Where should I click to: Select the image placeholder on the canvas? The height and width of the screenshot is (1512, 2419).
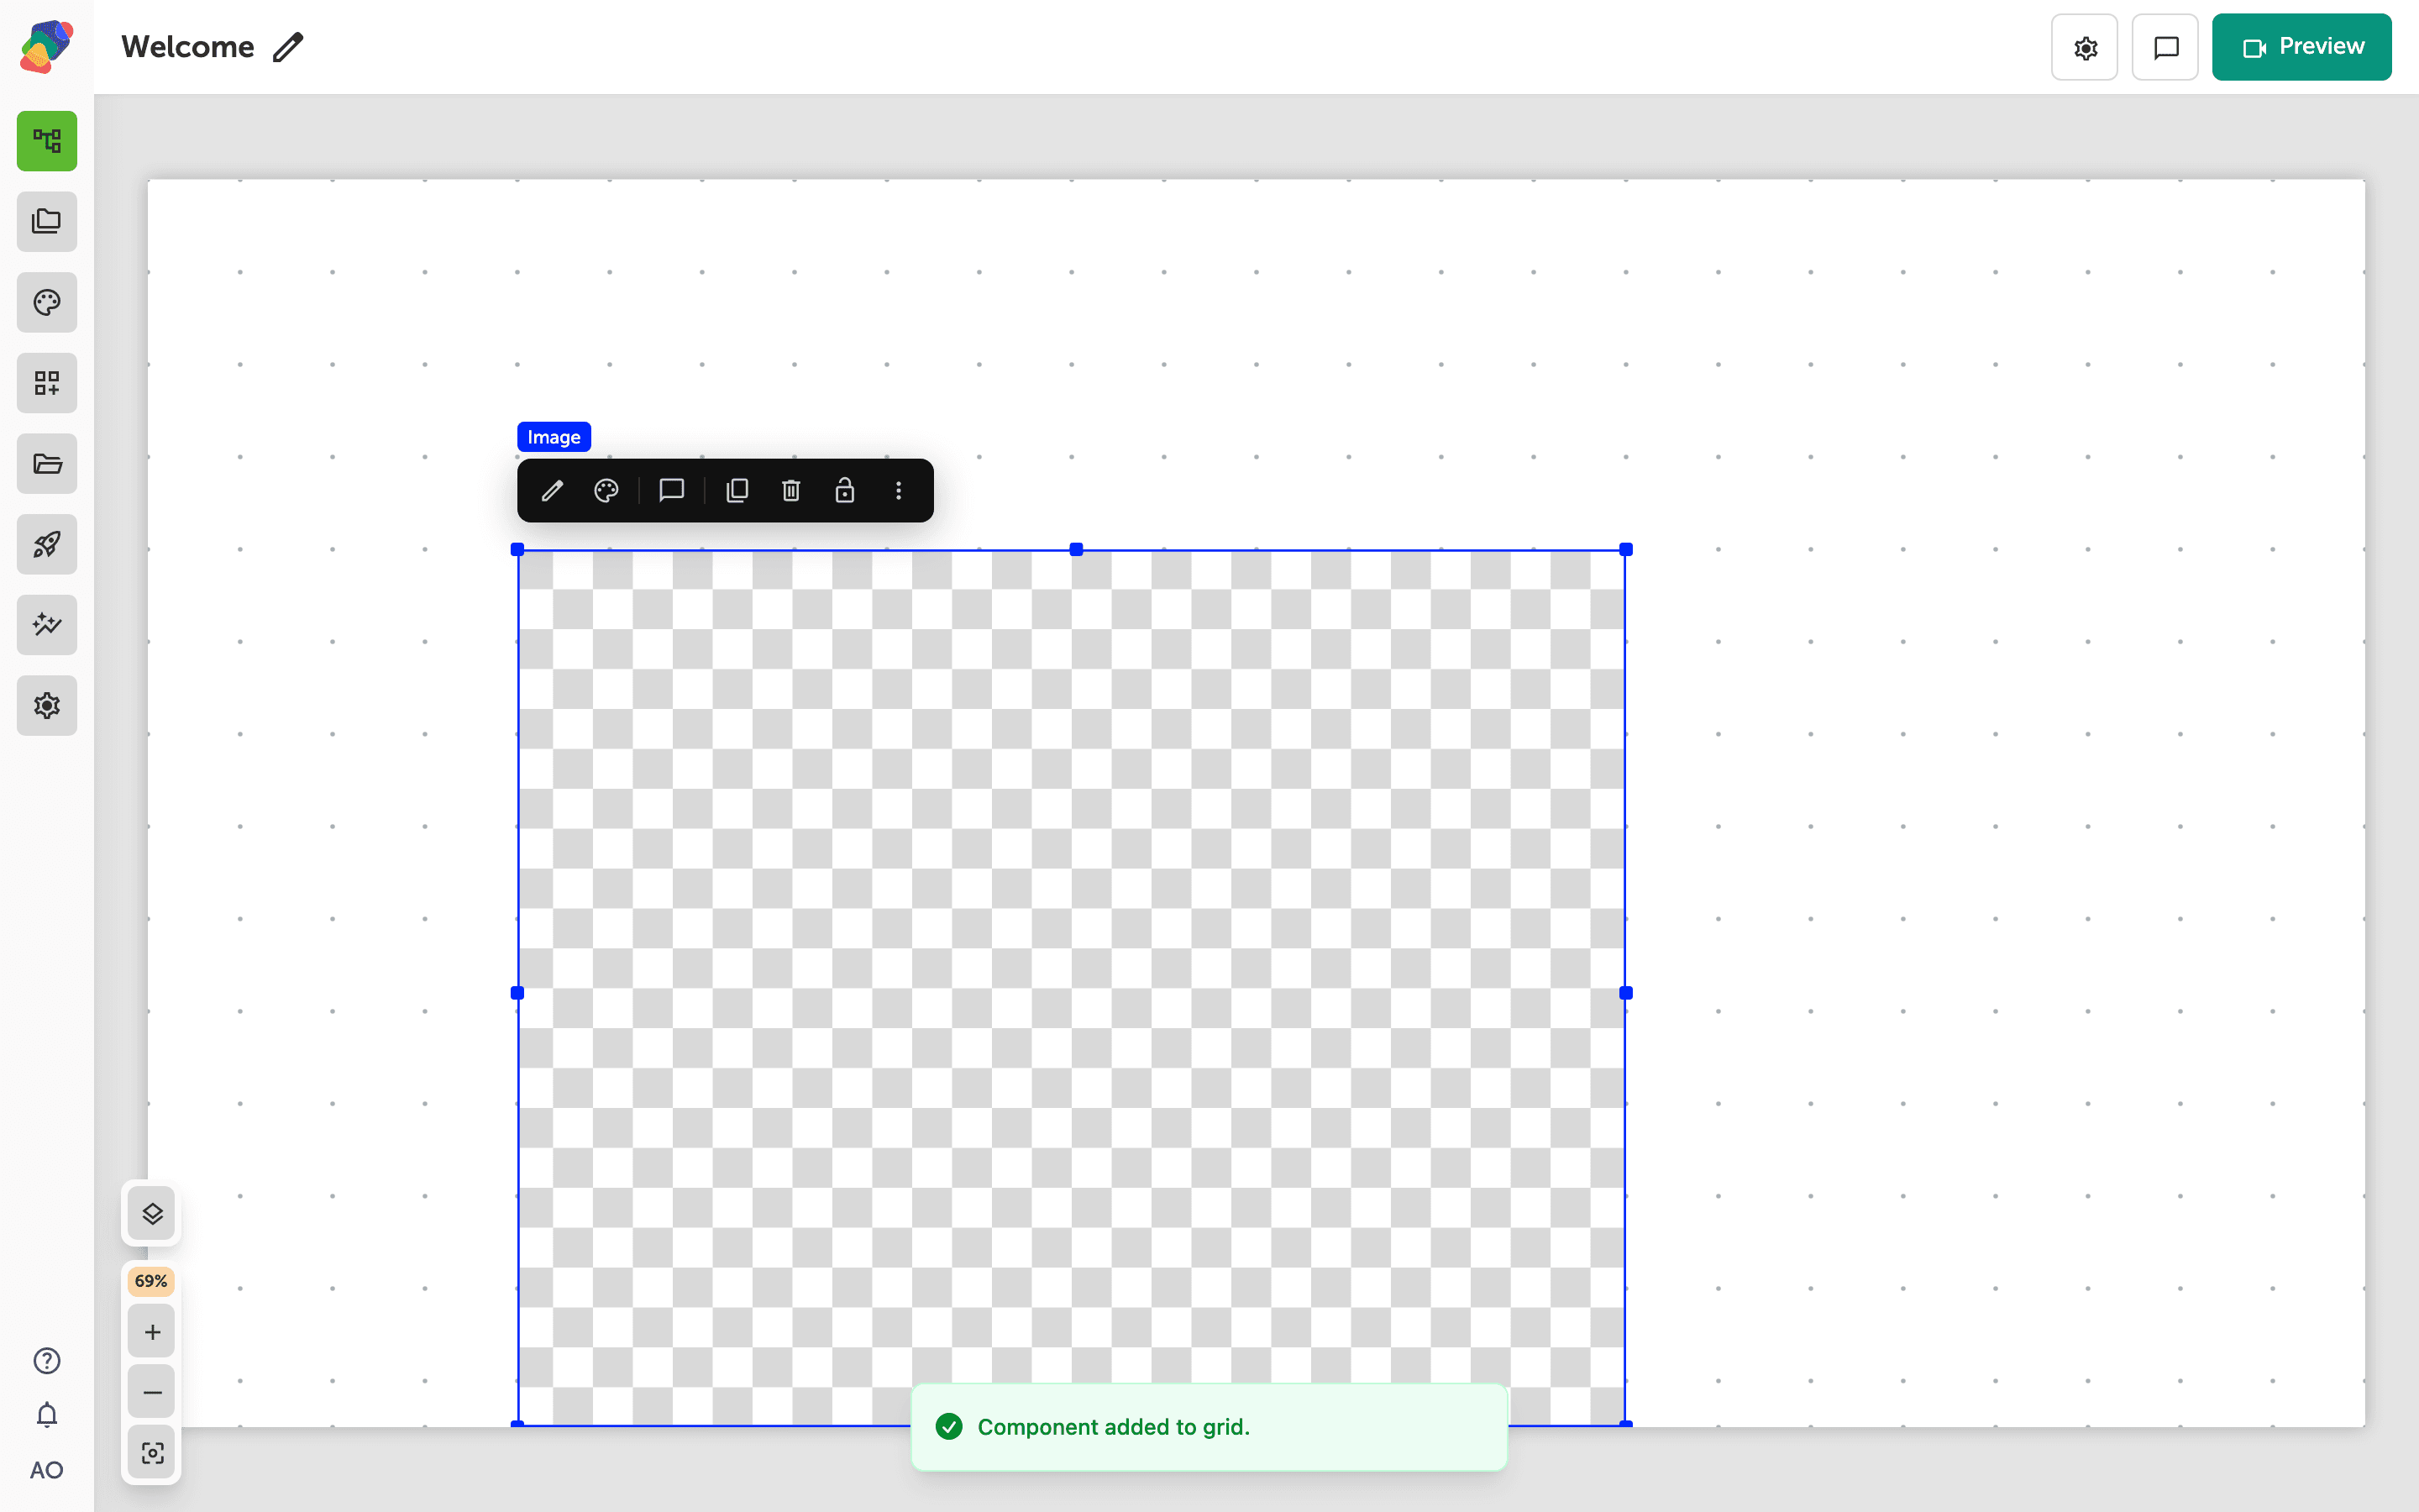tap(1072, 988)
